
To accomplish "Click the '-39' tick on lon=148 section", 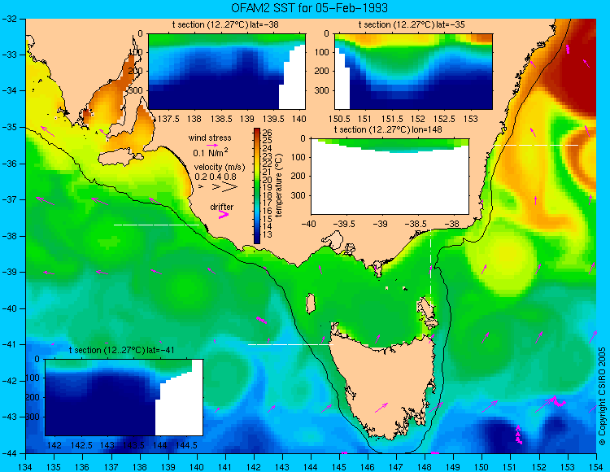I will [x=381, y=224].
